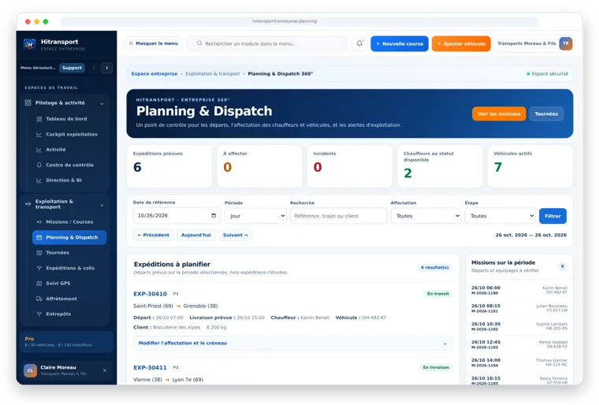The height and width of the screenshot is (405, 599).
Task: Click the Véhicules actifs card
Action: pos(530,166)
